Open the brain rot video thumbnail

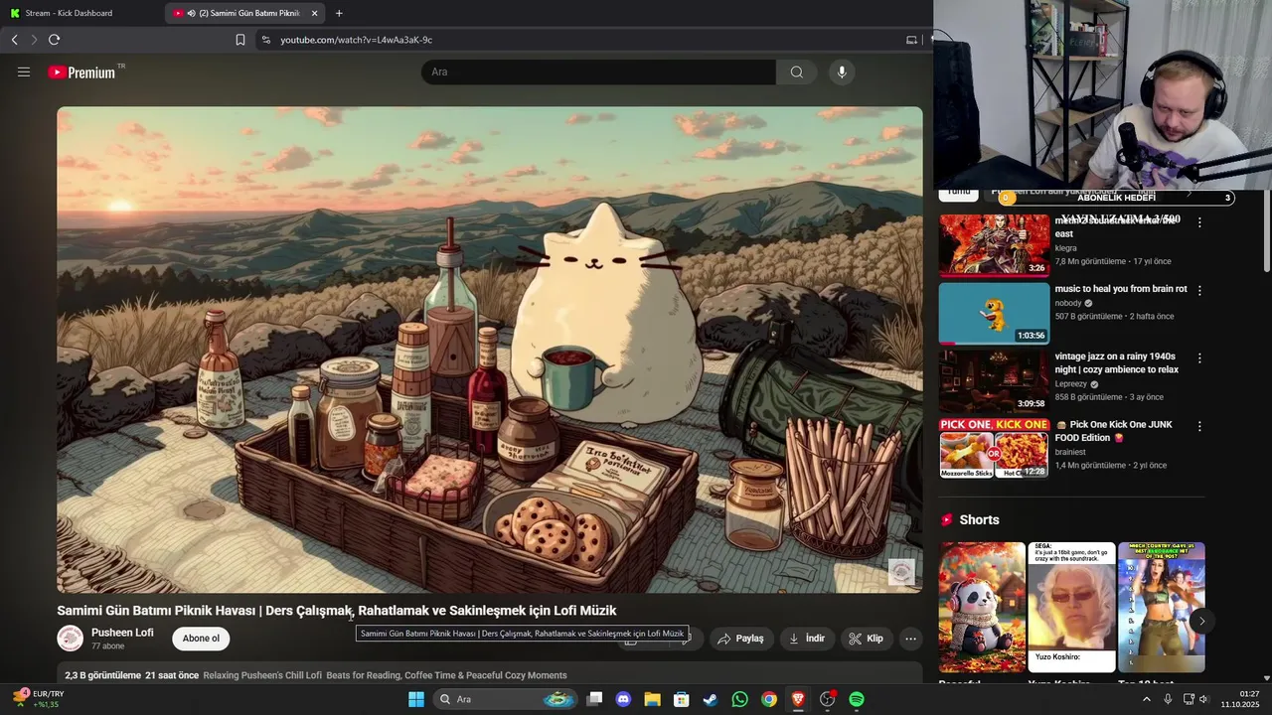[x=994, y=314]
